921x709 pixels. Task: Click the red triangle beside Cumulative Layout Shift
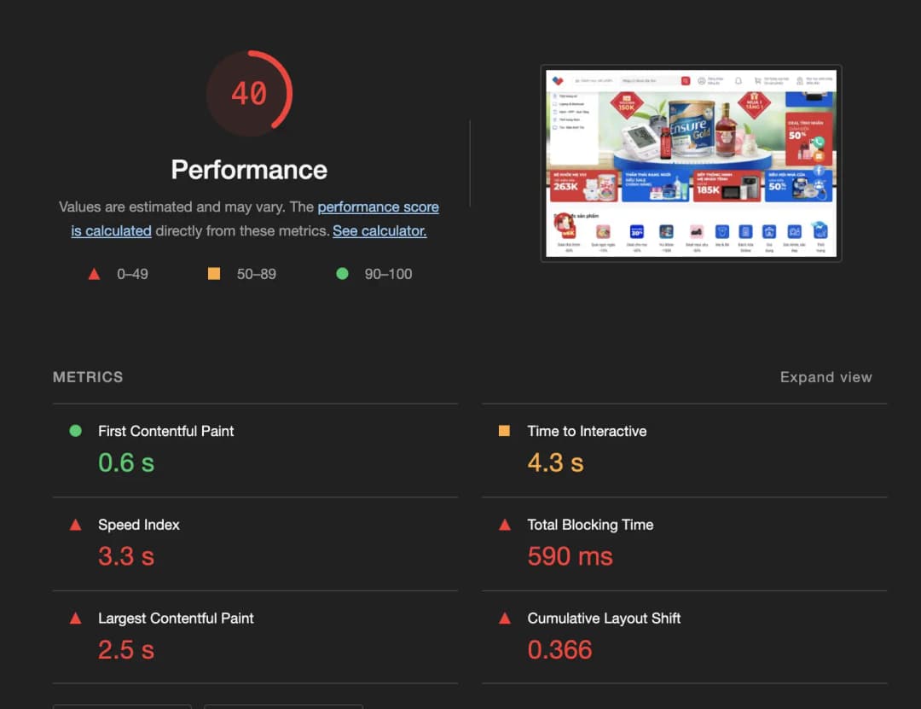(504, 618)
